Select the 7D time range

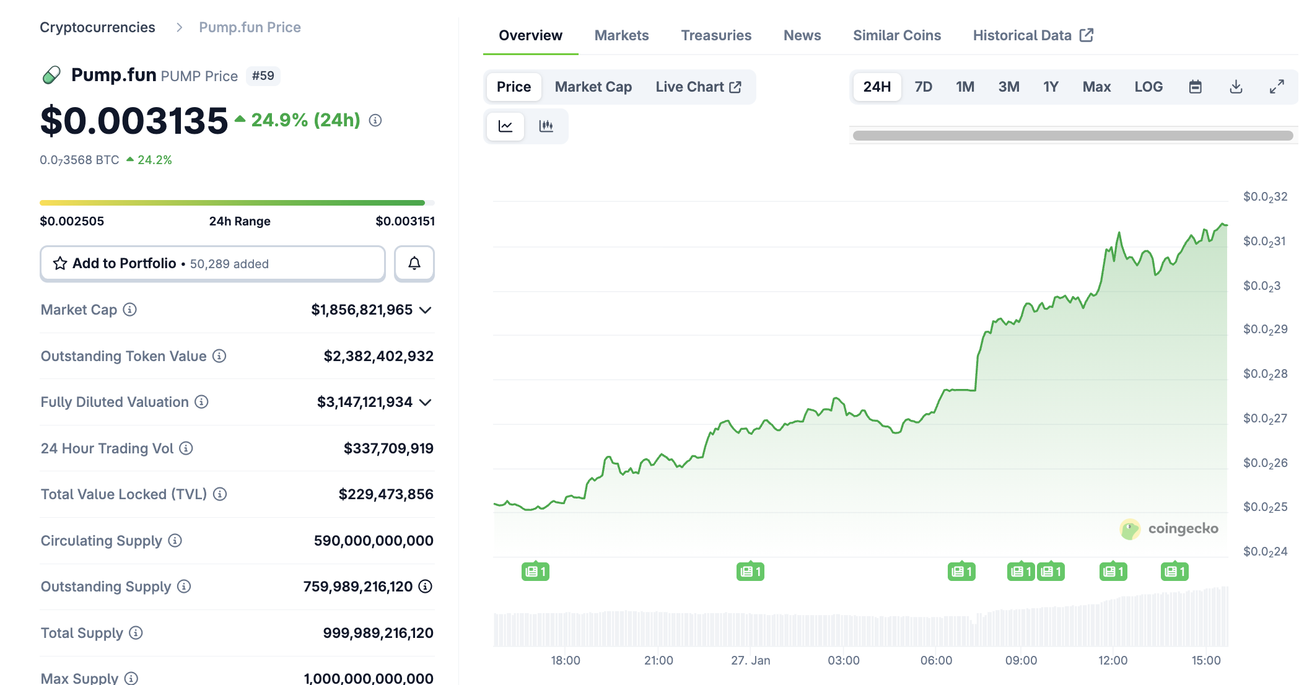coord(922,87)
